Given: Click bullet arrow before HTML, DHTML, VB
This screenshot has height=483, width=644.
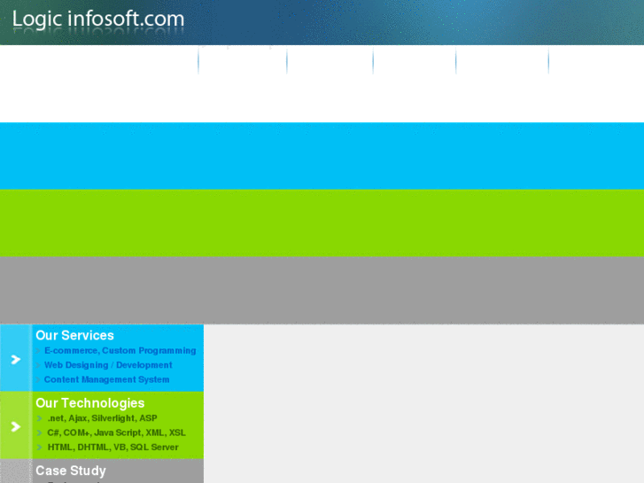Looking at the screenshot, I should pos(40,448).
